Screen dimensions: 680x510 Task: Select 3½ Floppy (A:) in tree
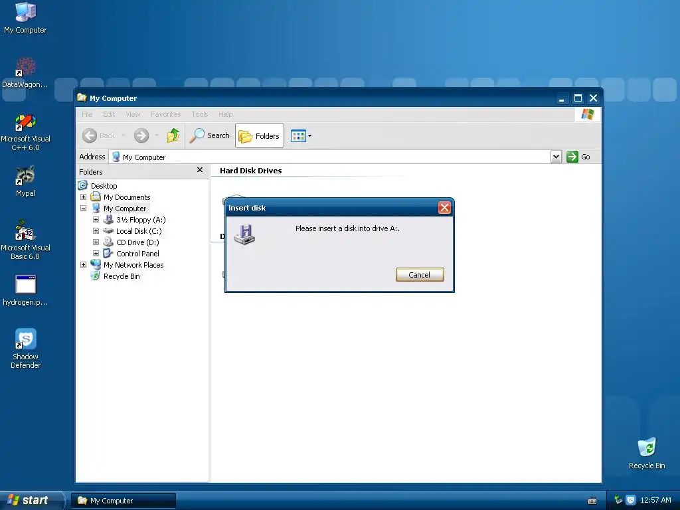(141, 220)
